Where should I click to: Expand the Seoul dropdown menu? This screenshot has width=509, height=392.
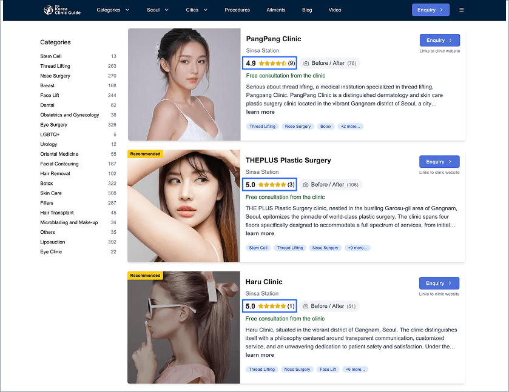coord(158,10)
